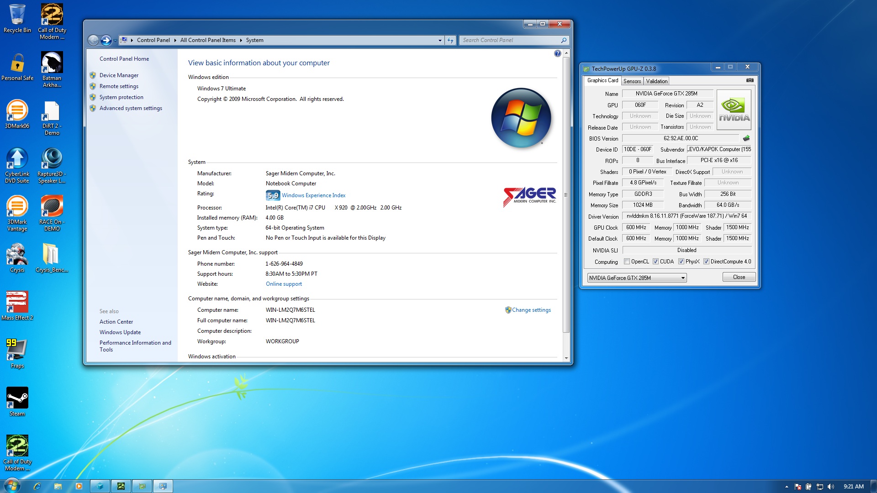Click the volume speaker tray icon
Viewport: 877px width, 493px height.
coord(831,487)
